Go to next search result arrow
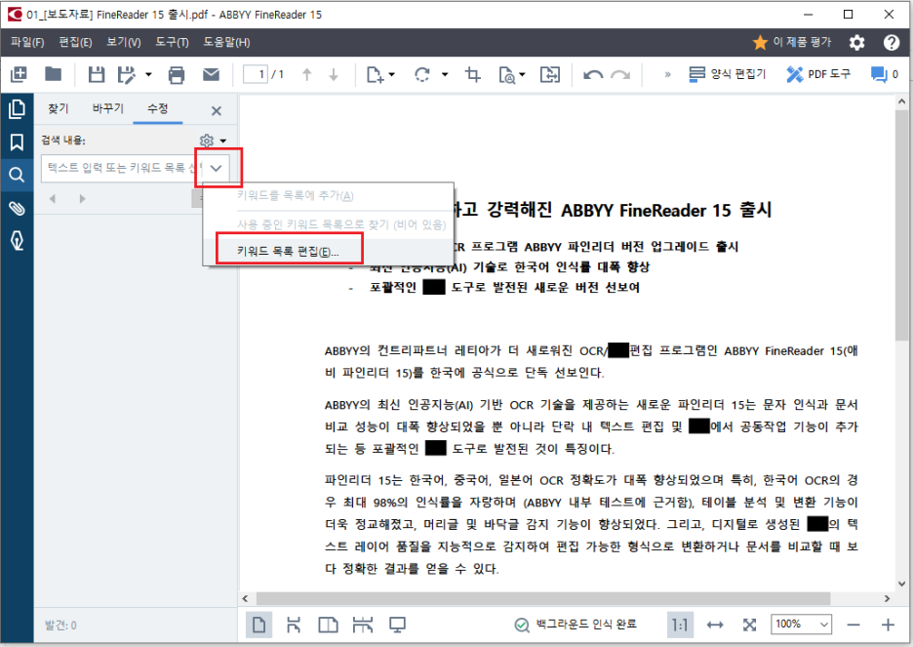Viewport: 913px width, 647px height. (82, 198)
